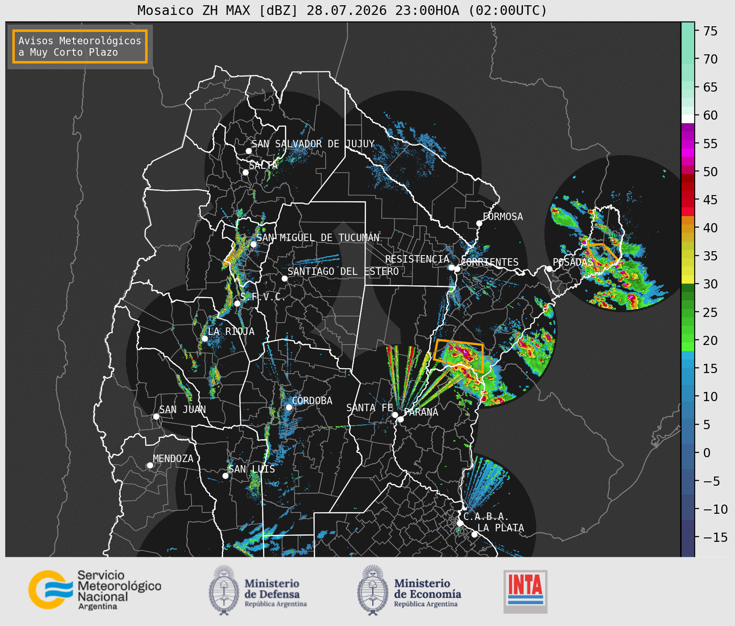Click the orange warning polygon near Posadas
Viewport: 735px width, 626px height.
pyautogui.click(x=602, y=255)
